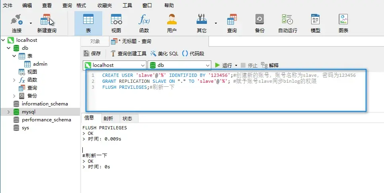
Task: Open the 窗口 menu
Action: [x=147, y=6]
